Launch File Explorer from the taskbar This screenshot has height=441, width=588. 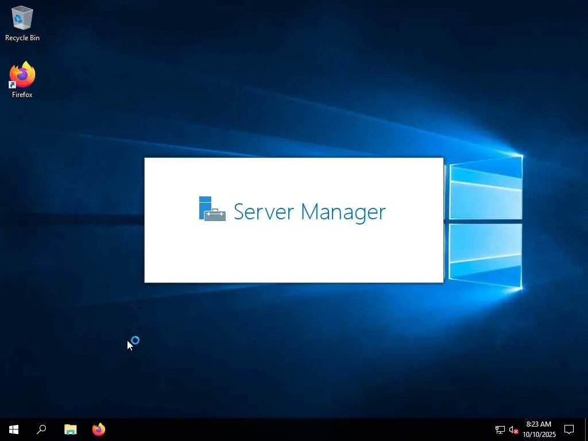[70, 430]
